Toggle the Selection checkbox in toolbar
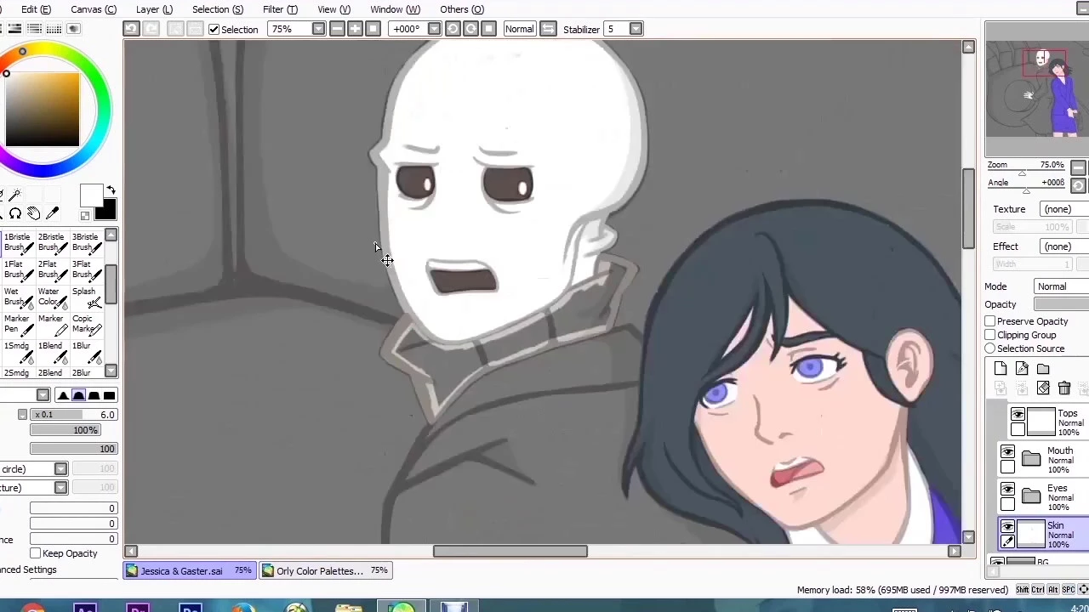 (x=214, y=30)
